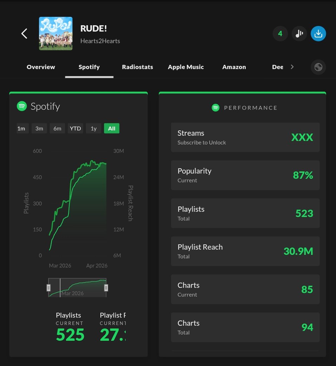Image resolution: width=336 pixels, height=366 pixels.
Task: Click the mini chart navigator preview
Action: [x=77, y=287]
